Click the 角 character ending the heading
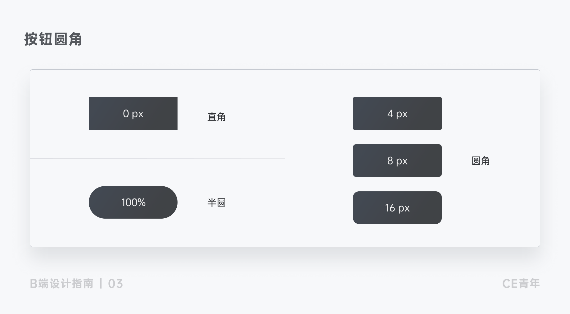Screen dimensions: 570x314 pos(75,39)
